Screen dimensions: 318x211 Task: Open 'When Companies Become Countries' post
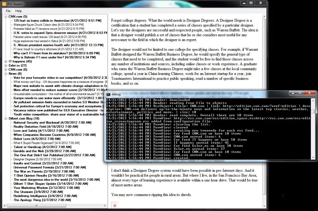point(55,135)
